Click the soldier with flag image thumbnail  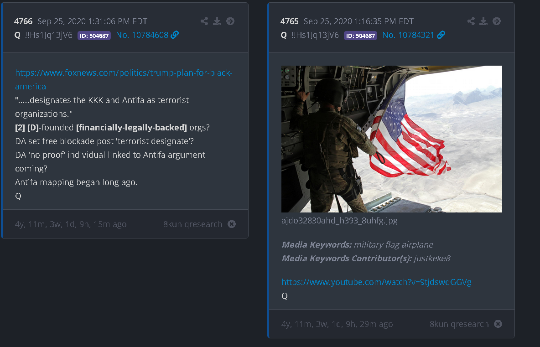[x=392, y=139]
